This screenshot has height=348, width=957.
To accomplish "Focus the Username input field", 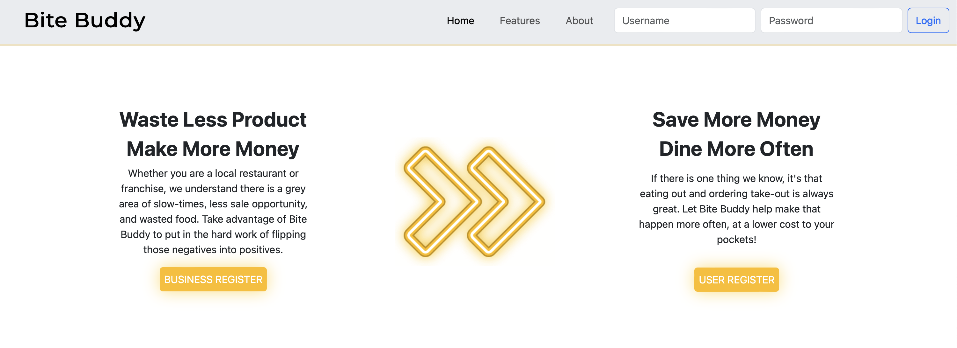I will (x=684, y=20).
